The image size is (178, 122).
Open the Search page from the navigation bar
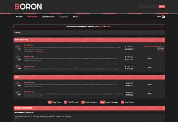[64, 17]
